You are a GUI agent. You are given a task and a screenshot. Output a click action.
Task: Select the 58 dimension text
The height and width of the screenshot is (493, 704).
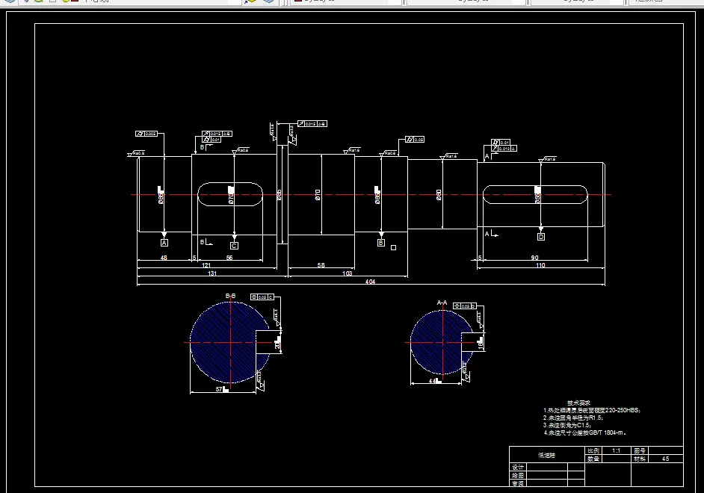tap(321, 265)
